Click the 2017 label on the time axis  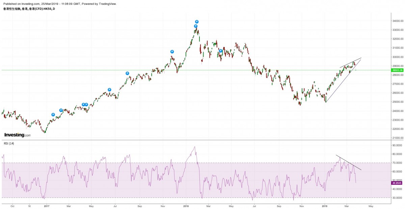click(x=47, y=205)
